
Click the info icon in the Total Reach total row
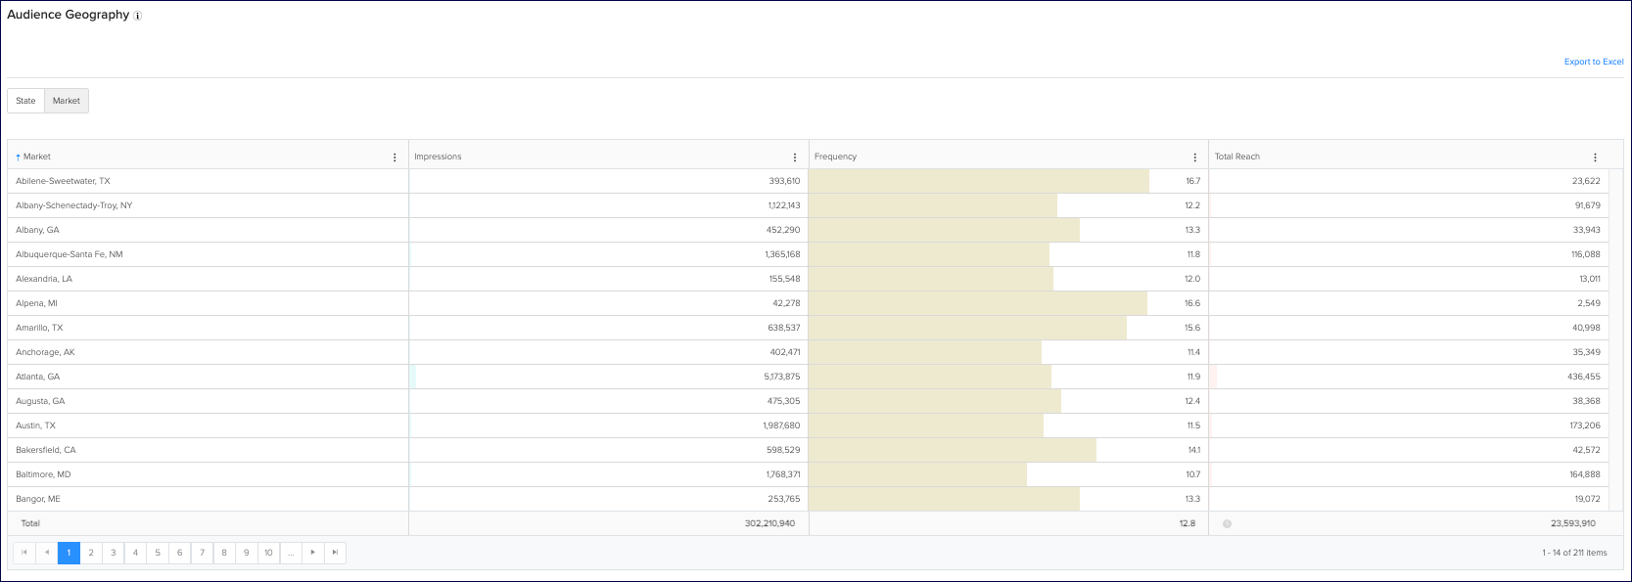point(1227,524)
